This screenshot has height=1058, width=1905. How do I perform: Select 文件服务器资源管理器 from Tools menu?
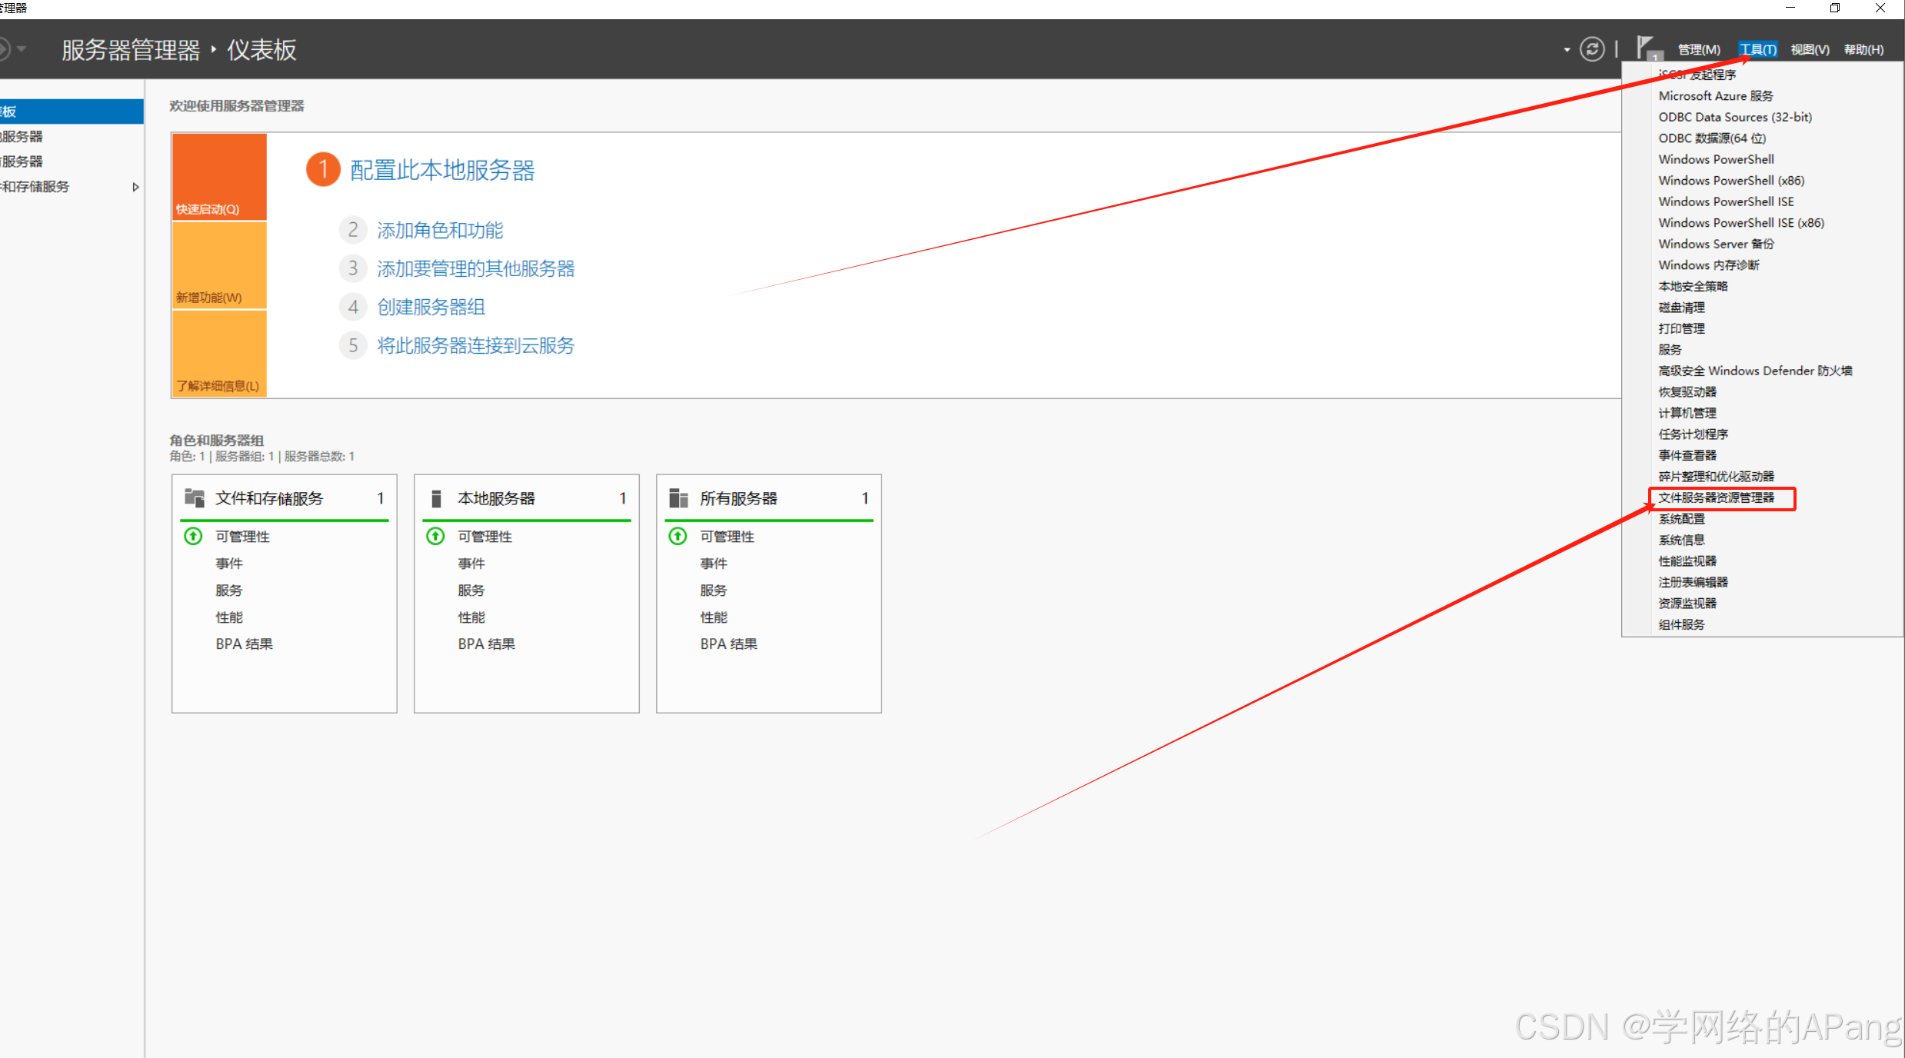click(1716, 497)
